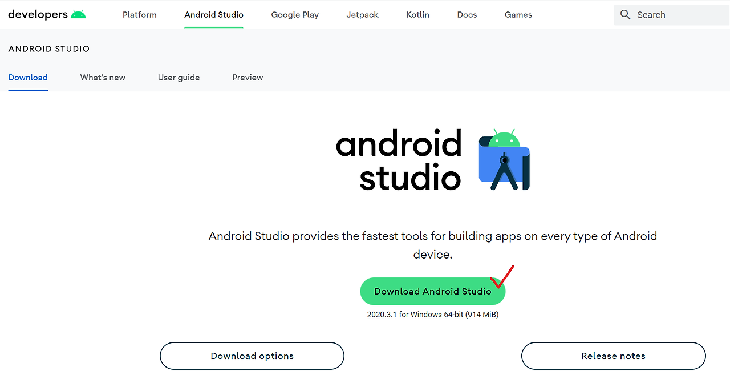The image size is (730, 391).
Task: Open the User guide tab
Action: [x=179, y=78]
